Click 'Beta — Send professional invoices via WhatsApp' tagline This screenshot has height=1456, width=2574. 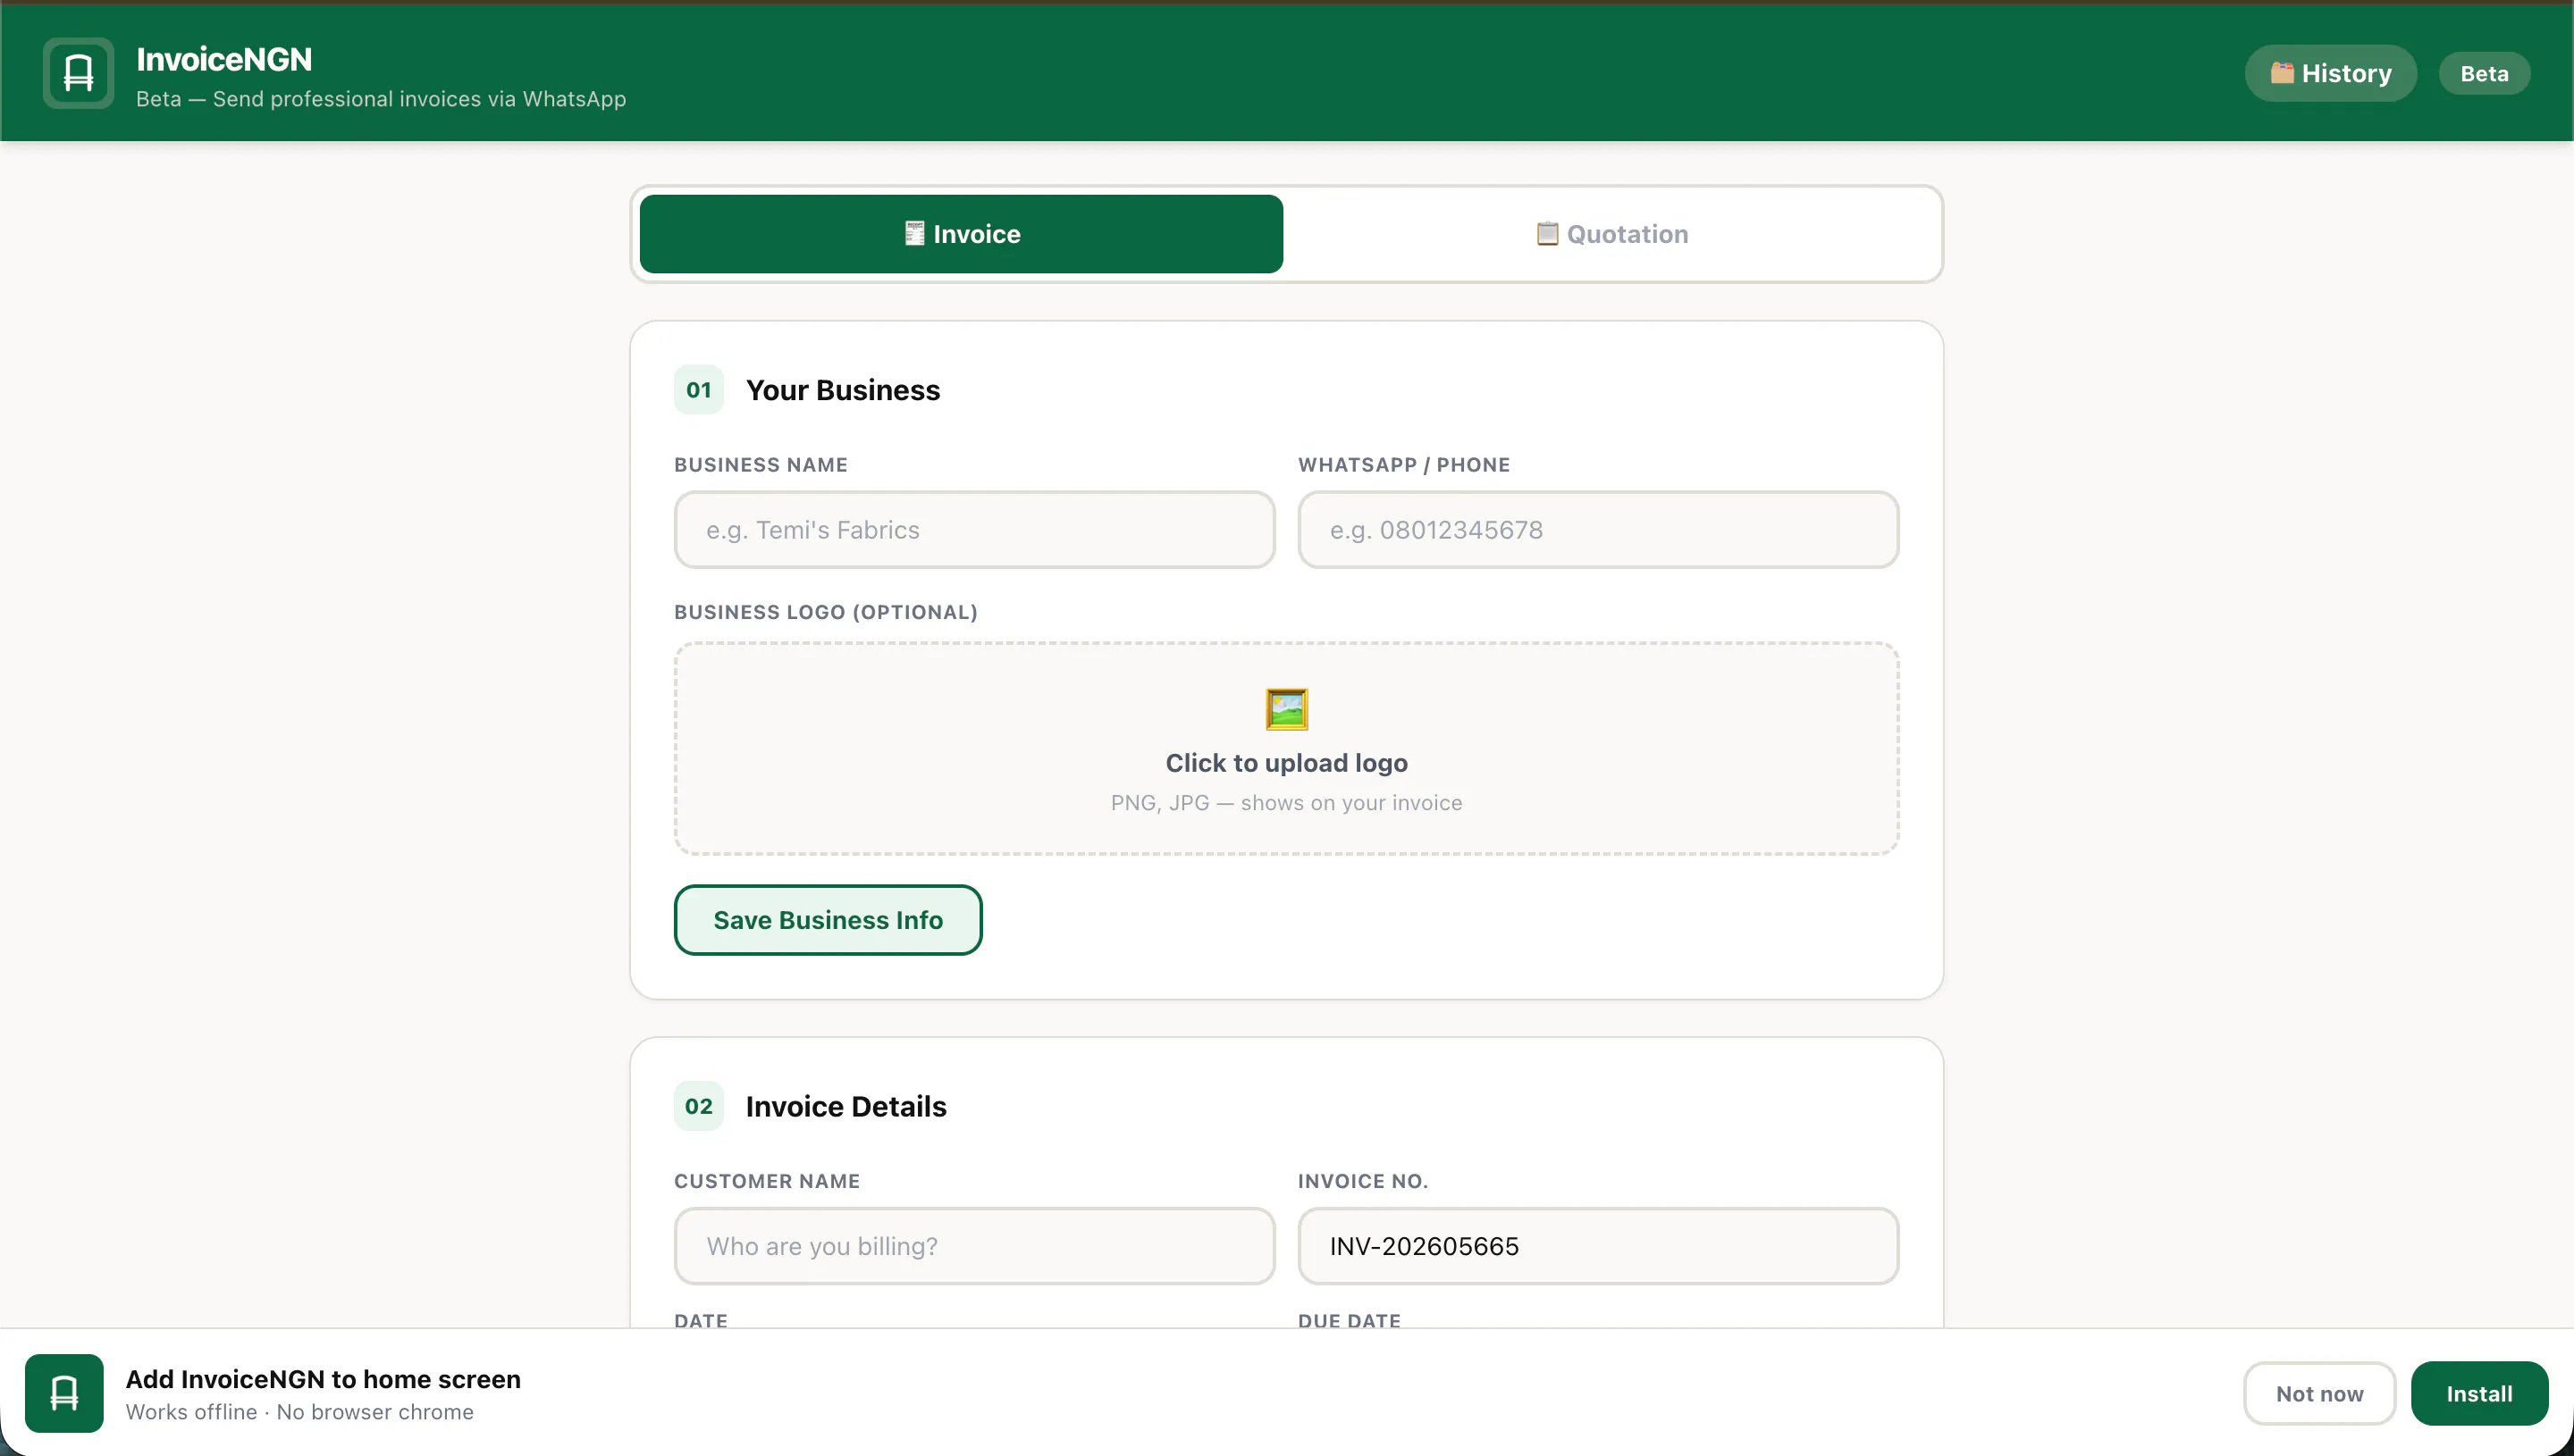pyautogui.click(x=381, y=99)
